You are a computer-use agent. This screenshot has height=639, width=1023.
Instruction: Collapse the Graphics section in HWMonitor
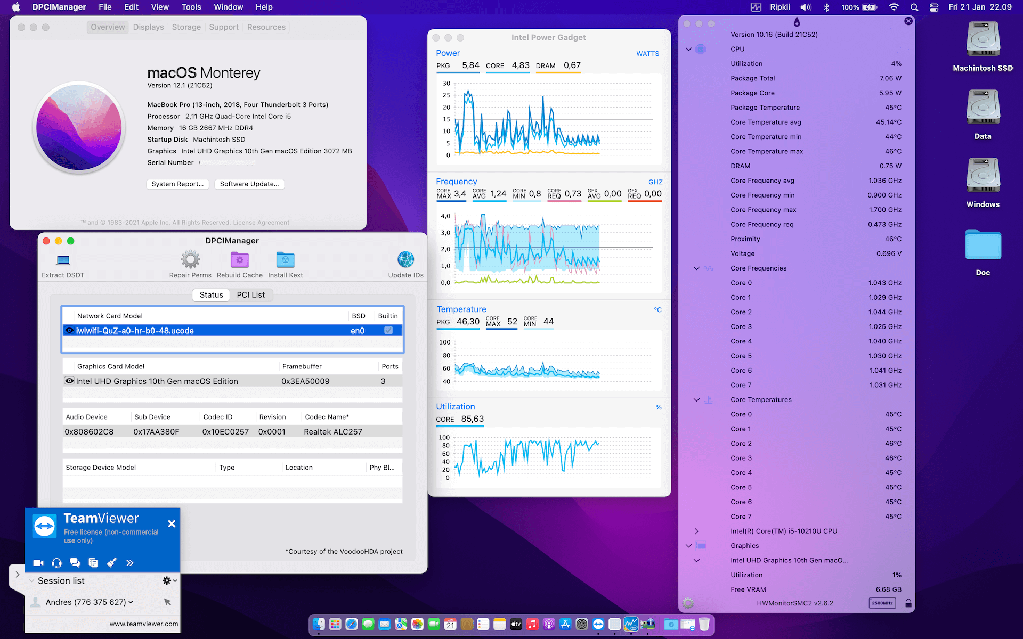pyautogui.click(x=688, y=546)
